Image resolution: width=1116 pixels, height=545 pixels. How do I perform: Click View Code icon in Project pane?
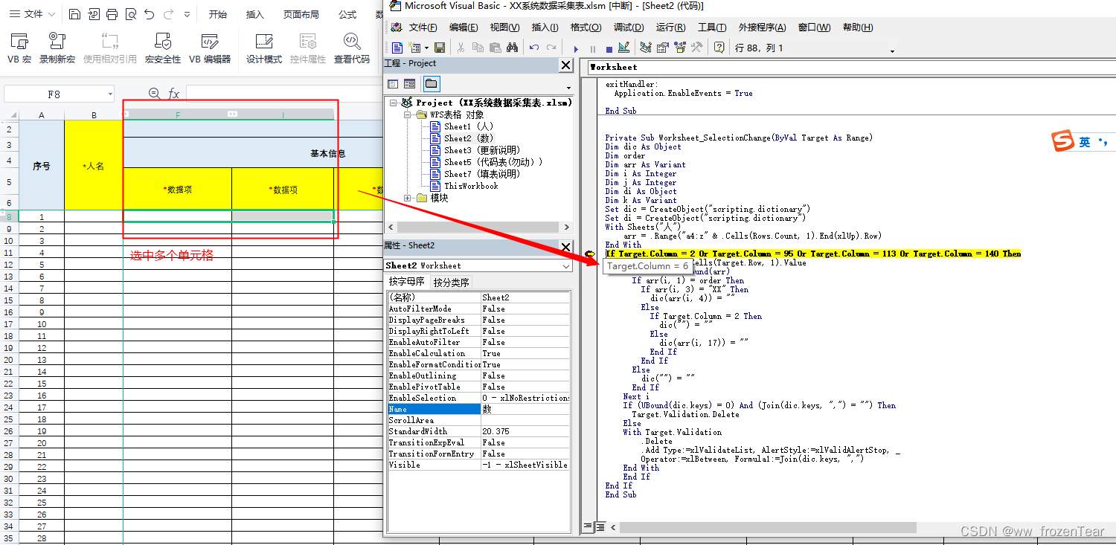coord(394,84)
